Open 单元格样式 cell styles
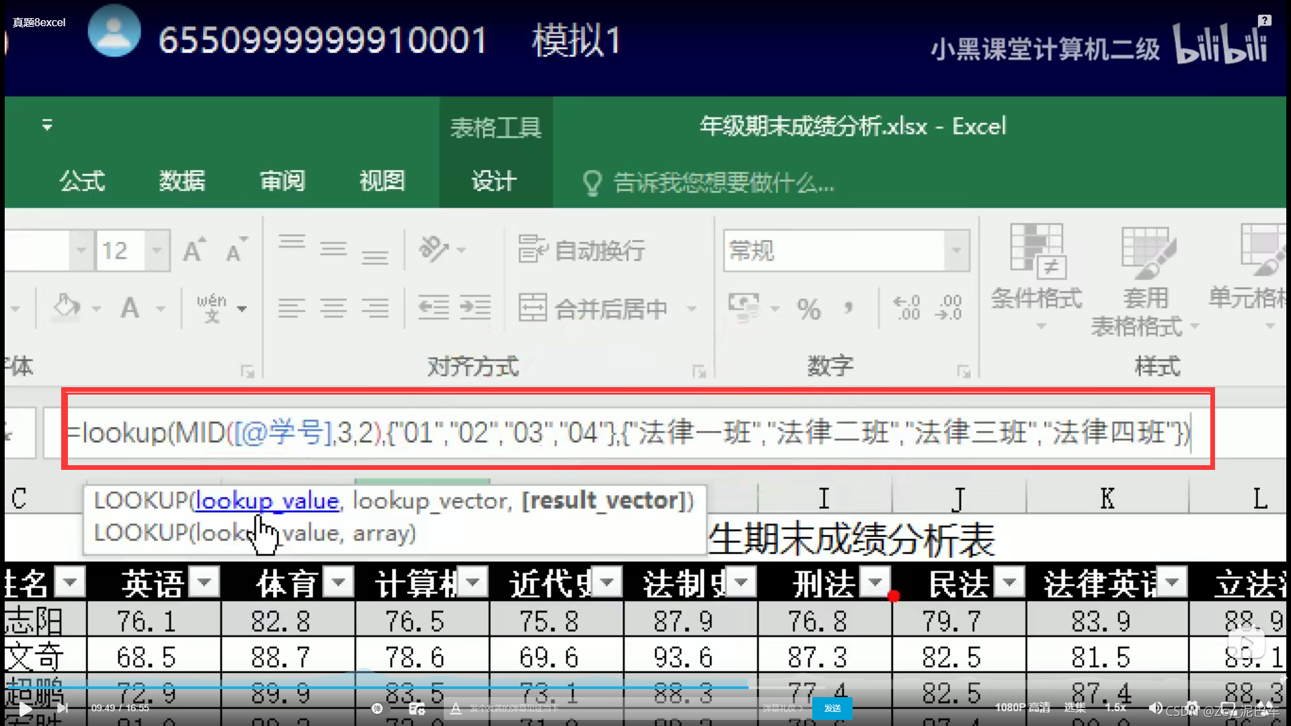Screen dimensions: 1291x726 coord(1247,276)
